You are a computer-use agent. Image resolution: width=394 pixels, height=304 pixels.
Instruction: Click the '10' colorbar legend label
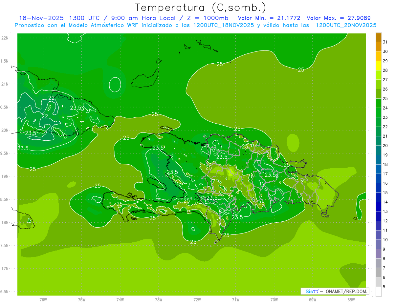[385, 240]
